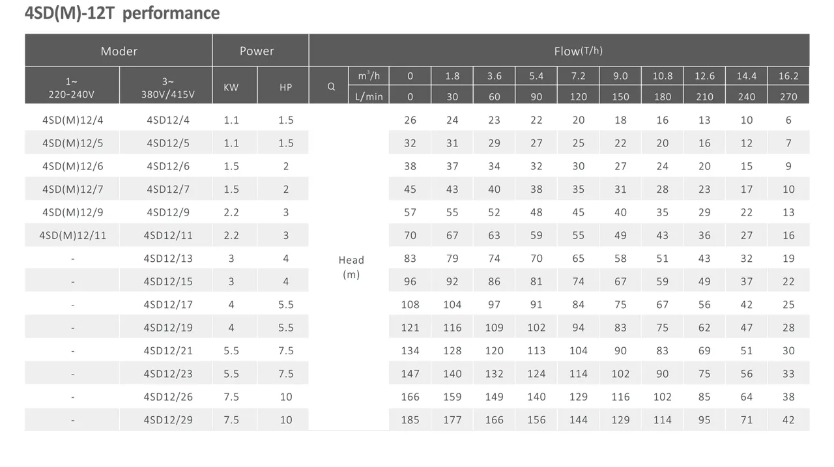Click the head value 147 cell
834x467 pixels.
[410, 374]
